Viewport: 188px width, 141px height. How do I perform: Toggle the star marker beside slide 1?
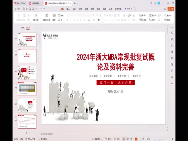click(x=16, y=38)
